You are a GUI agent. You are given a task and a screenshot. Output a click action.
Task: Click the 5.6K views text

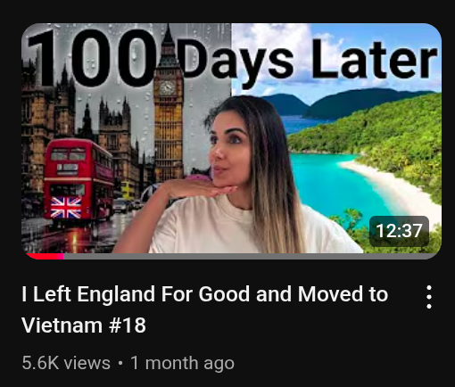click(66, 363)
